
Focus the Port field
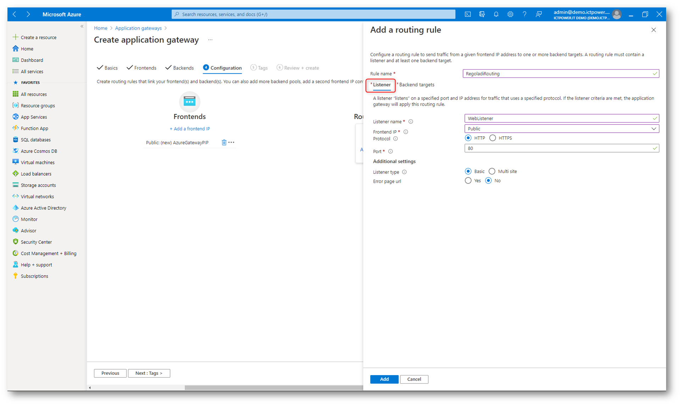tap(562, 148)
